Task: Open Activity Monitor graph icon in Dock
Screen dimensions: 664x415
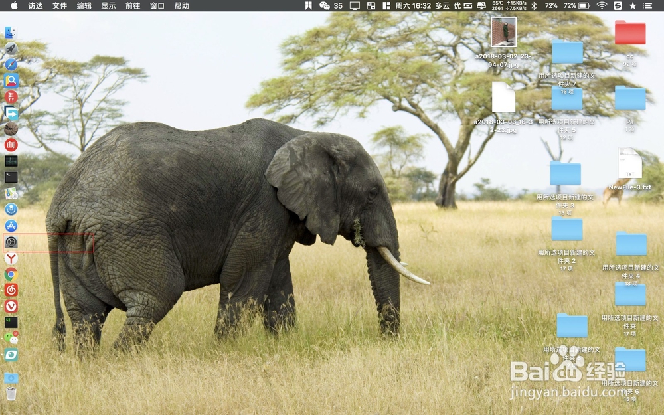Action: coord(11,161)
